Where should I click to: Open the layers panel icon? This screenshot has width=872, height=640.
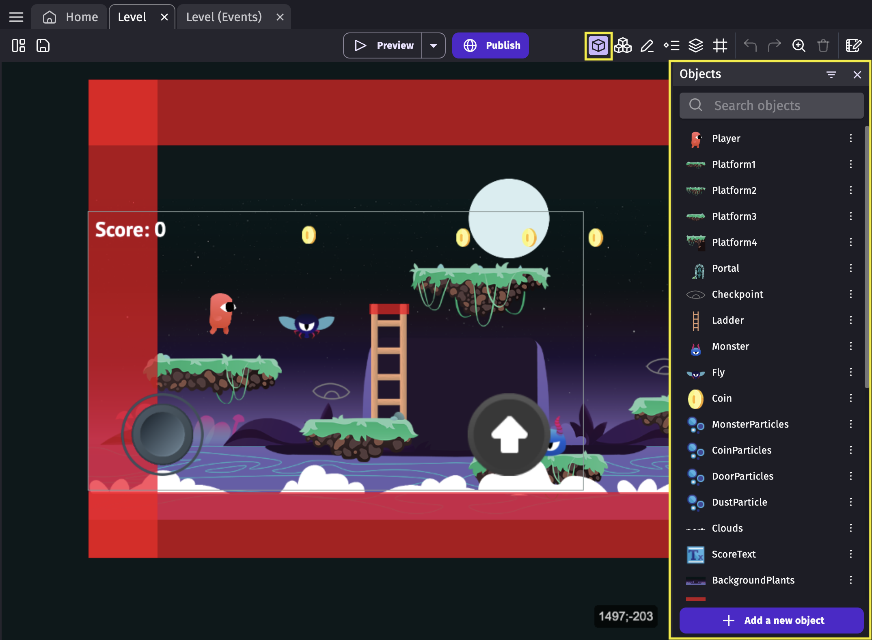(695, 45)
